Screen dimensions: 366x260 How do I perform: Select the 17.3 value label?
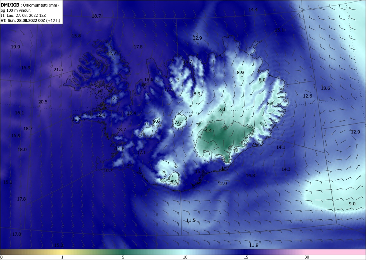[x=168, y=89]
